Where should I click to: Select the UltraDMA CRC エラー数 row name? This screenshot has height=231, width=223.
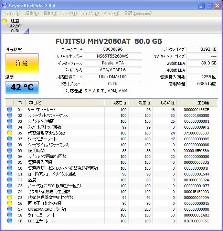(x=47, y=209)
